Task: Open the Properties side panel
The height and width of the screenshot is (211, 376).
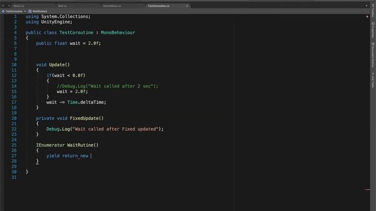Action: click(x=373, y=30)
